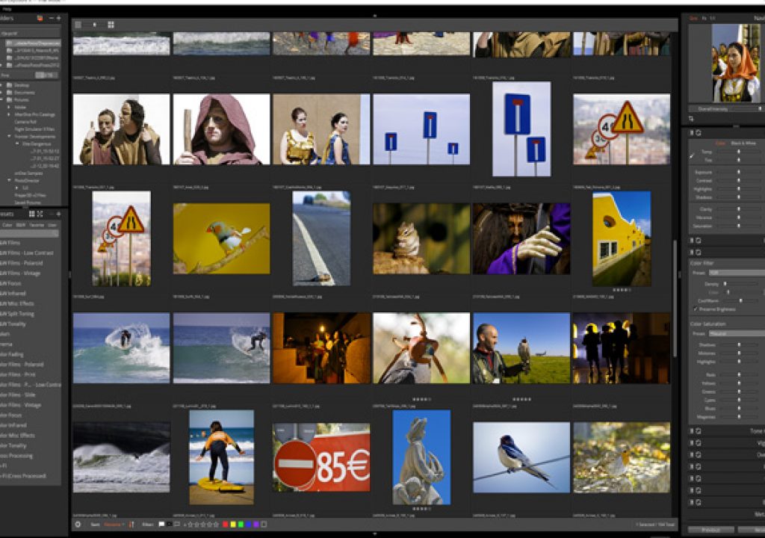Screen dimensions: 765x538
Task: Collapse the Pictures folder
Action: (1, 99)
